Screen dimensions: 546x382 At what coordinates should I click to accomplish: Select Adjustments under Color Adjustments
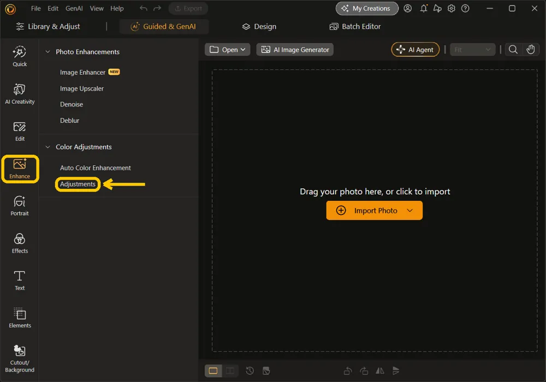pyautogui.click(x=78, y=184)
